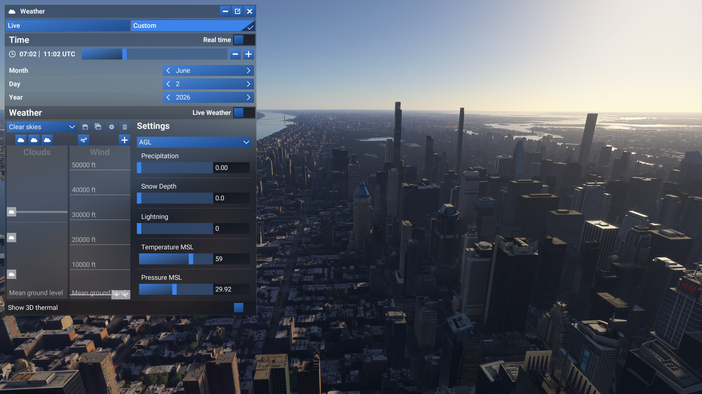
Task: Click the 07:02 | 11:02 UTC time text
Action: click(47, 54)
